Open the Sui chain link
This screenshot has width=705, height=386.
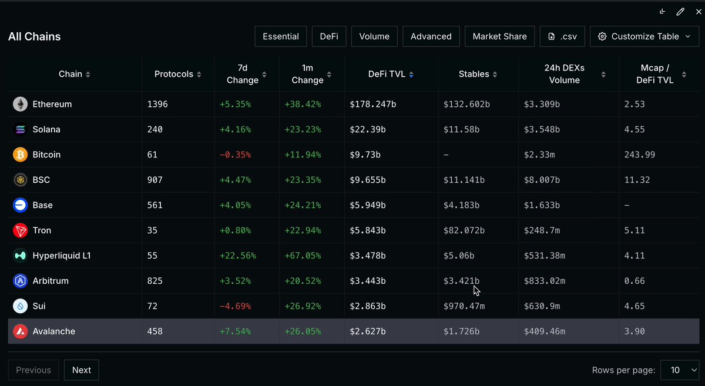point(39,306)
